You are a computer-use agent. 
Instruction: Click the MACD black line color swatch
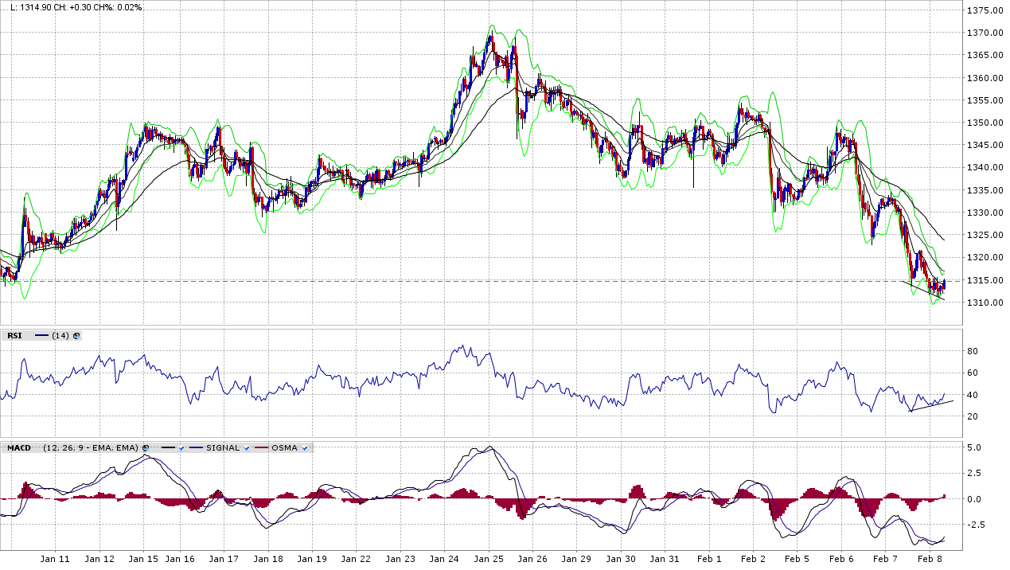169,448
